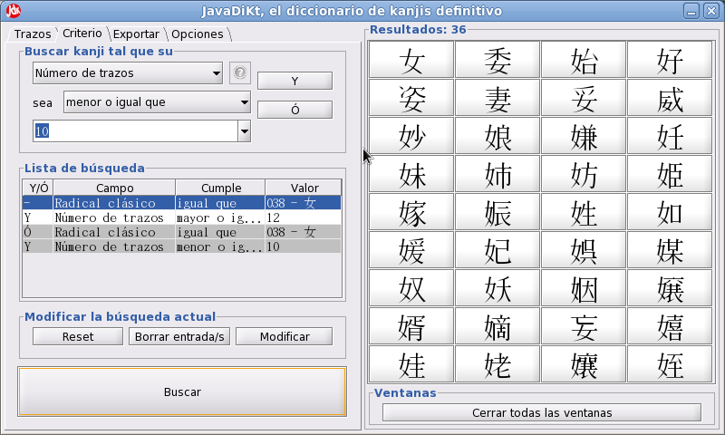Start the search with the Buscar button
The image size is (725, 435).
pos(182,392)
